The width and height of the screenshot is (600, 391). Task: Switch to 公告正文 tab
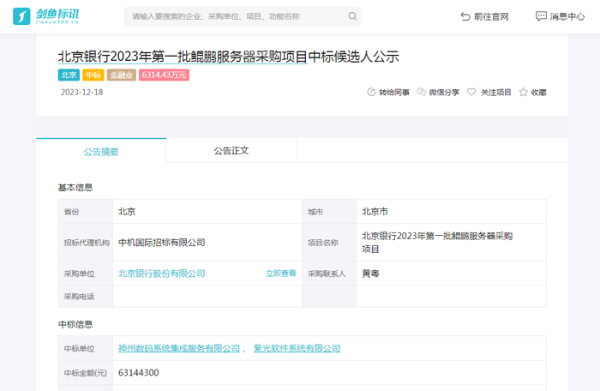pos(231,151)
